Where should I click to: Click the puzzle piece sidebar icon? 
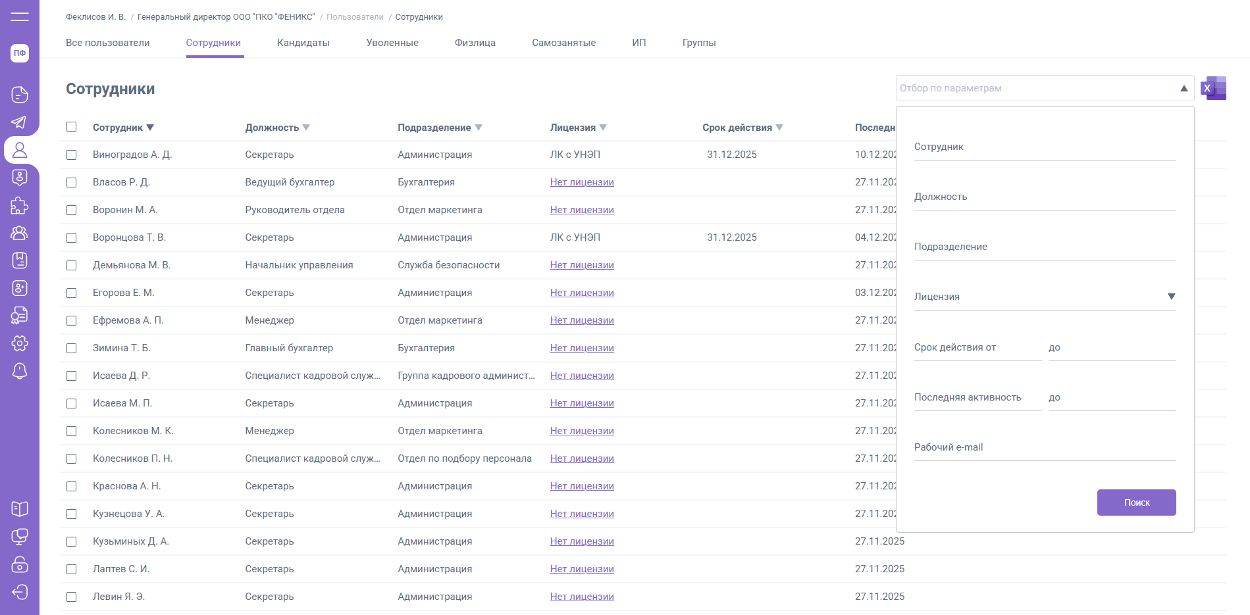[20, 206]
